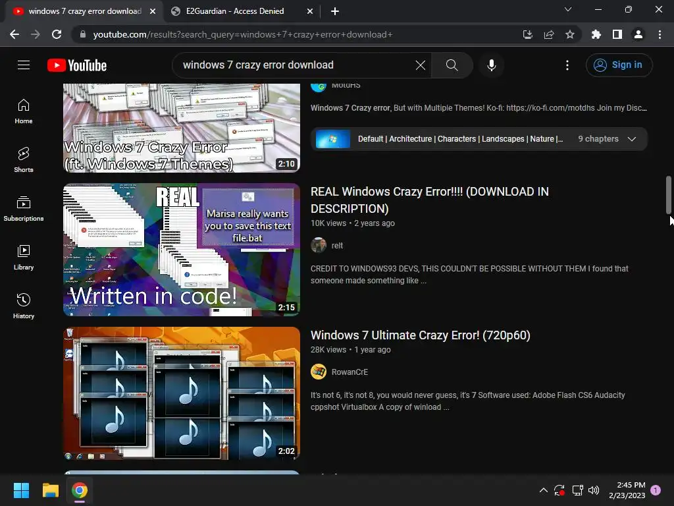Toggle the Chrome side panel
The image size is (674, 506).
617,34
